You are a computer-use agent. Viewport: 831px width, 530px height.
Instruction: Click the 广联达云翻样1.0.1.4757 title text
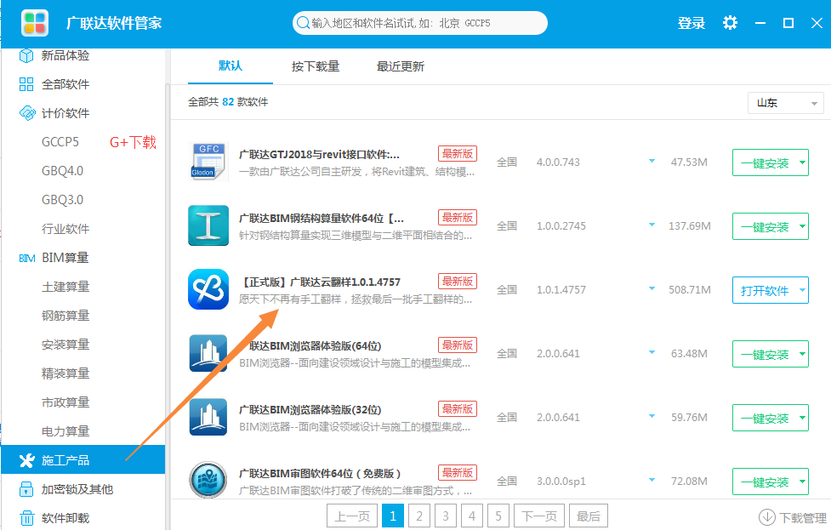[320, 282]
